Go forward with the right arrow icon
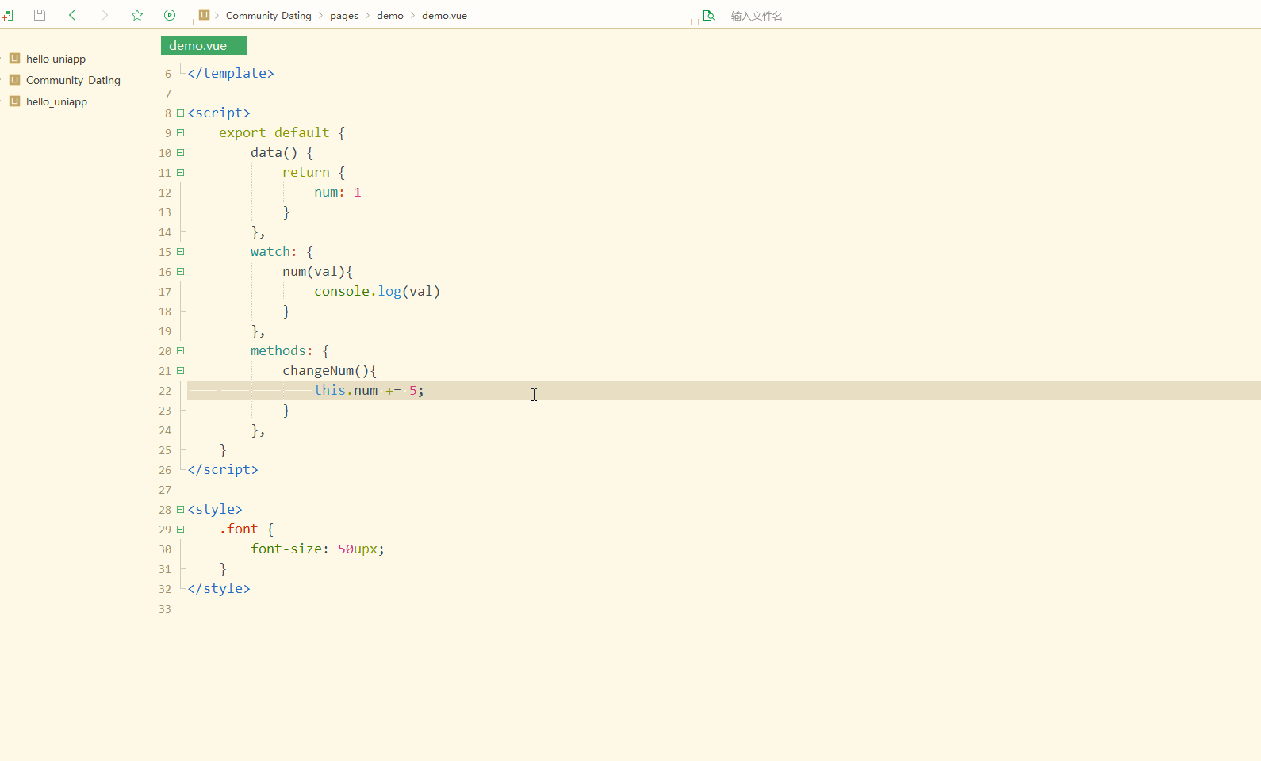1261x761 pixels. [x=104, y=15]
